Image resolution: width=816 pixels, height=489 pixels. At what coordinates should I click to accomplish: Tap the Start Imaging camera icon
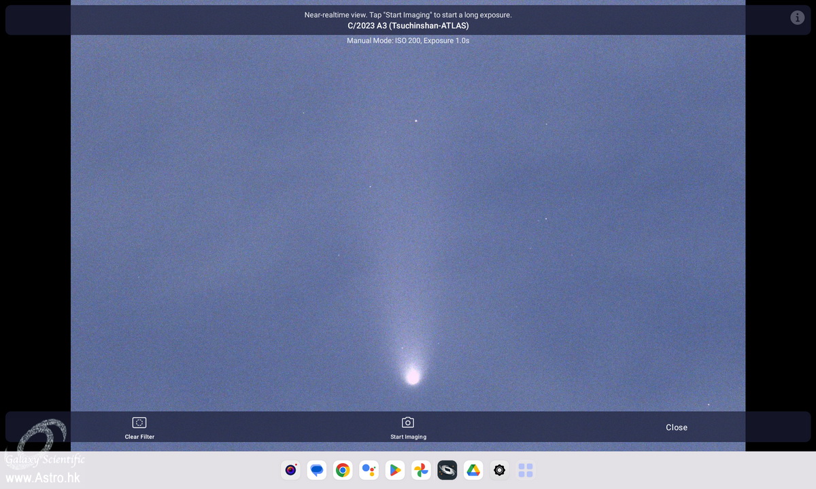(x=407, y=422)
